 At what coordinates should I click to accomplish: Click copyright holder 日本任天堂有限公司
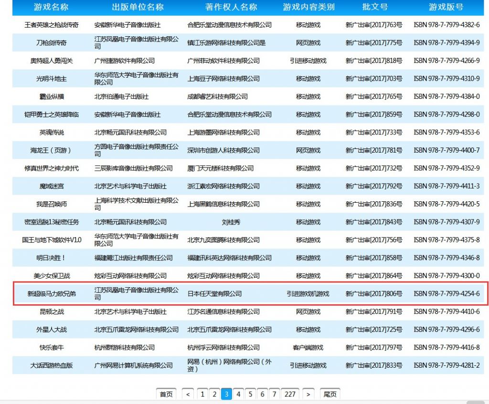(214, 294)
